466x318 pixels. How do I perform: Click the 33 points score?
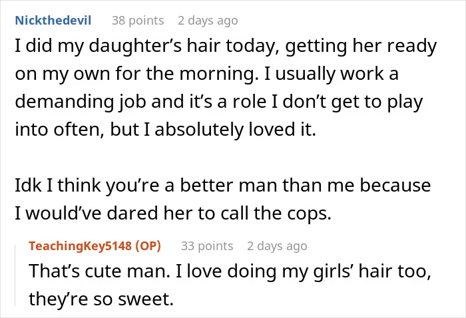[207, 246]
